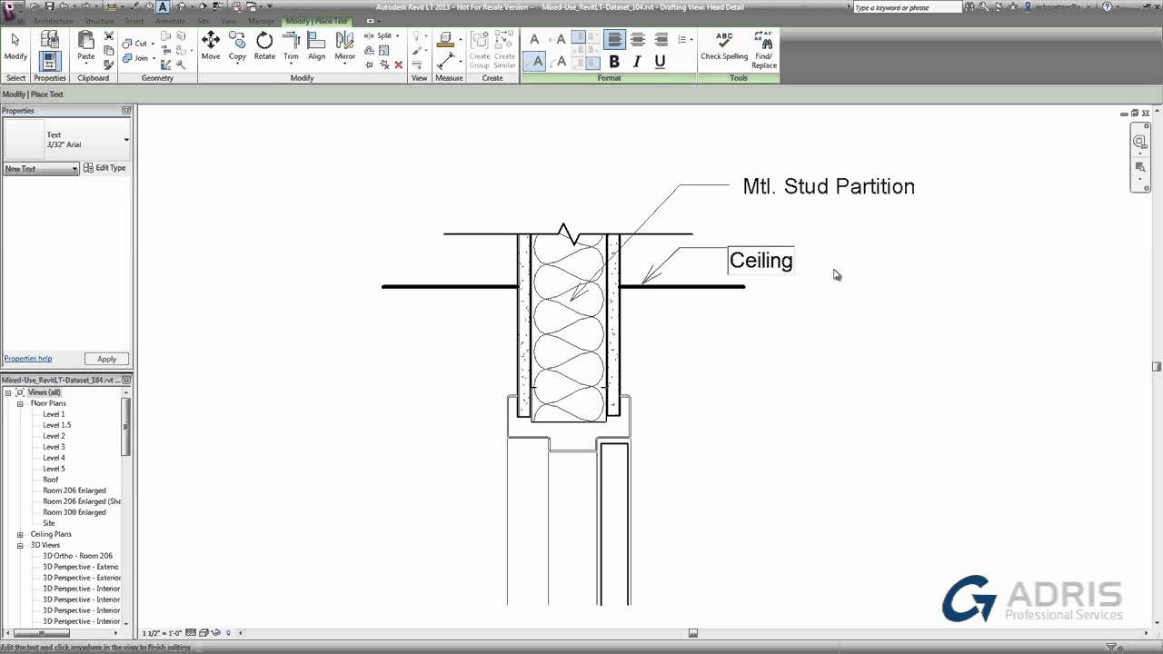The height and width of the screenshot is (654, 1163).
Task: Click the Create Similar button
Action: [504, 50]
